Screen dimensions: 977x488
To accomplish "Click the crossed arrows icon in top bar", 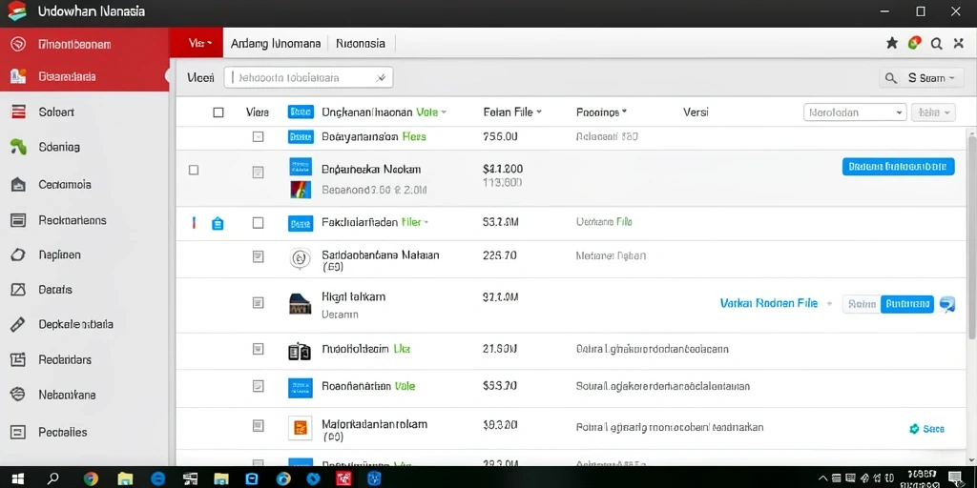I will tap(959, 44).
